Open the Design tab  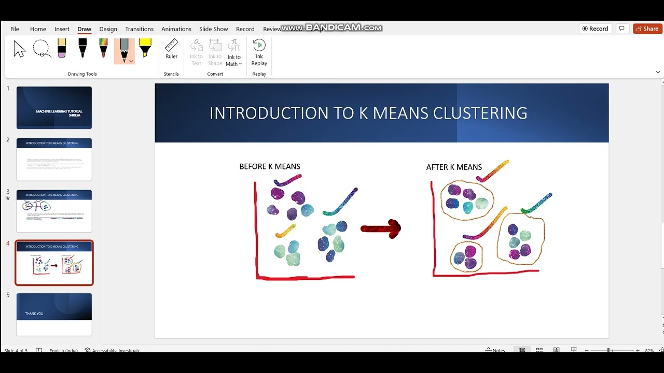[108, 29]
